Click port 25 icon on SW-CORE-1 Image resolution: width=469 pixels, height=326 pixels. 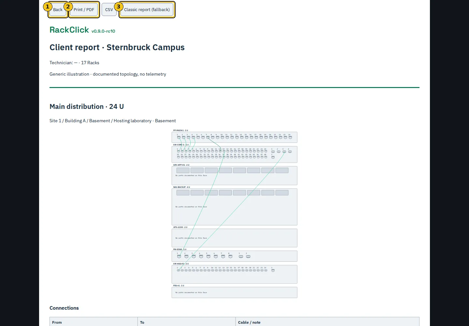point(178,157)
